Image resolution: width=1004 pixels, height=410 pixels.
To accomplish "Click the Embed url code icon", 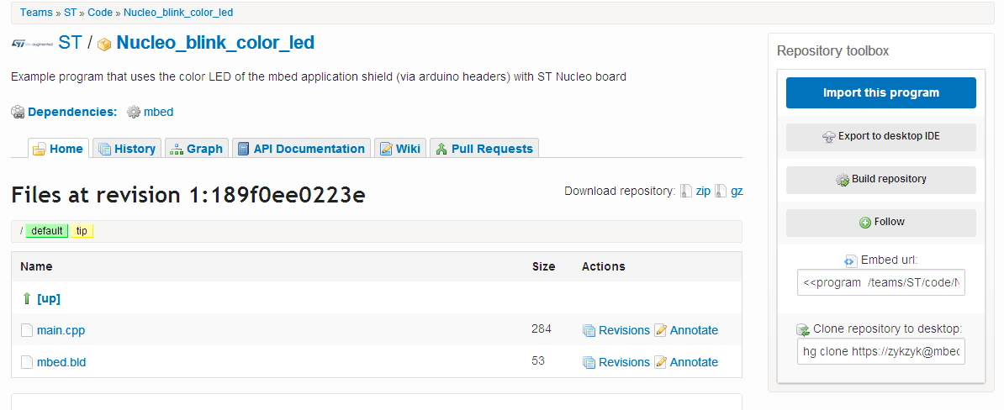I will pos(850,261).
